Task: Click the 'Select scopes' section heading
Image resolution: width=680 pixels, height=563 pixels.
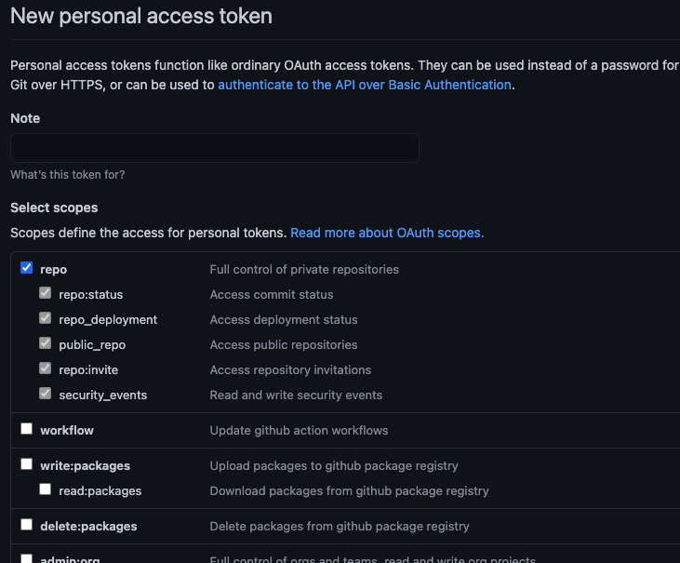Action: click(x=54, y=208)
